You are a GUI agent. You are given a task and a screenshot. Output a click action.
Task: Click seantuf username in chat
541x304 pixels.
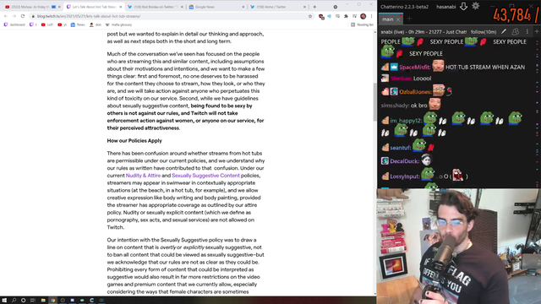(401, 148)
